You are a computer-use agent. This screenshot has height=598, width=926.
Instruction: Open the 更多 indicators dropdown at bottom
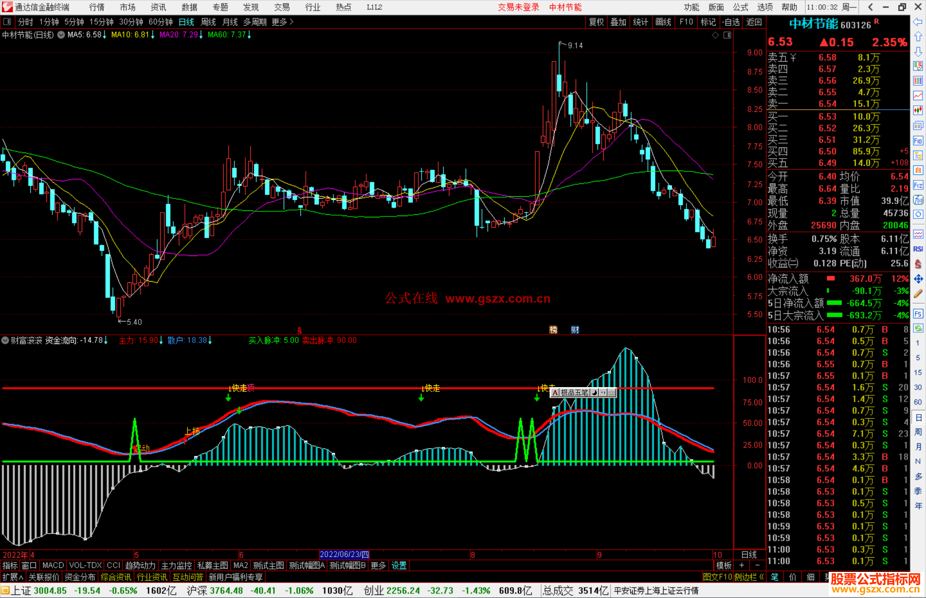(378, 565)
